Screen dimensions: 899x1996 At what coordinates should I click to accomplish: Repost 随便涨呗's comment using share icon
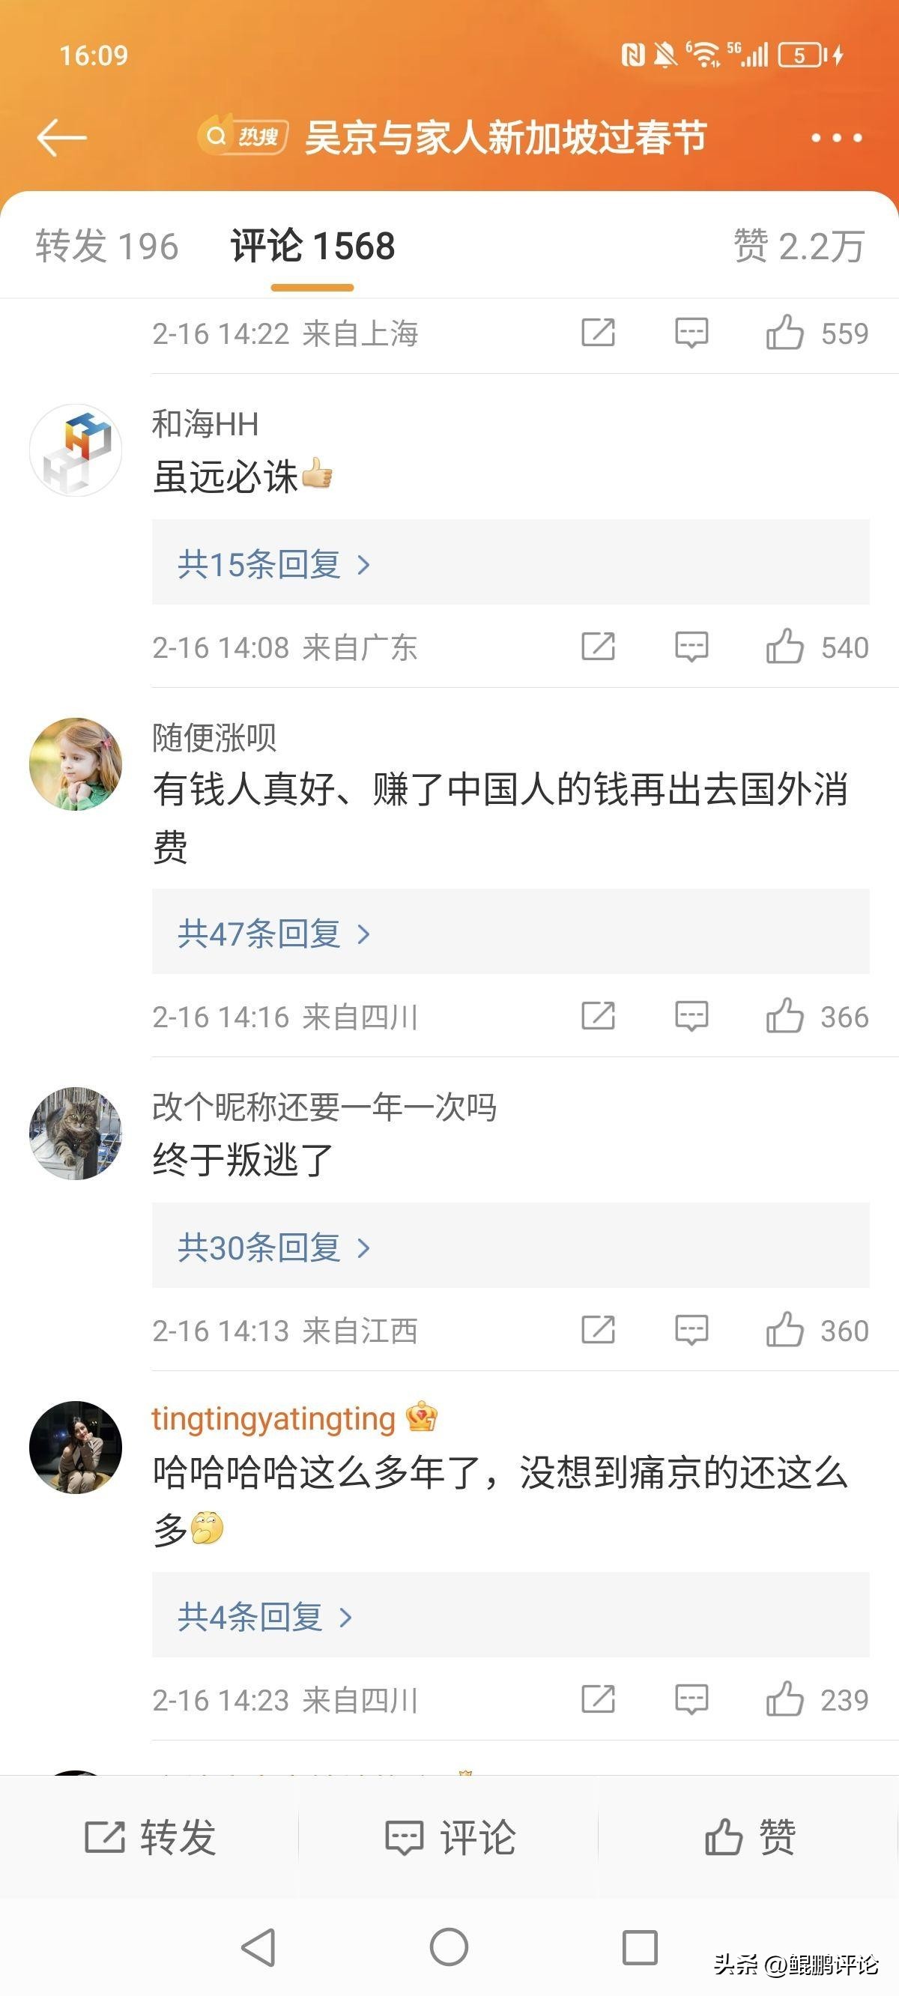(x=599, y=1016)
